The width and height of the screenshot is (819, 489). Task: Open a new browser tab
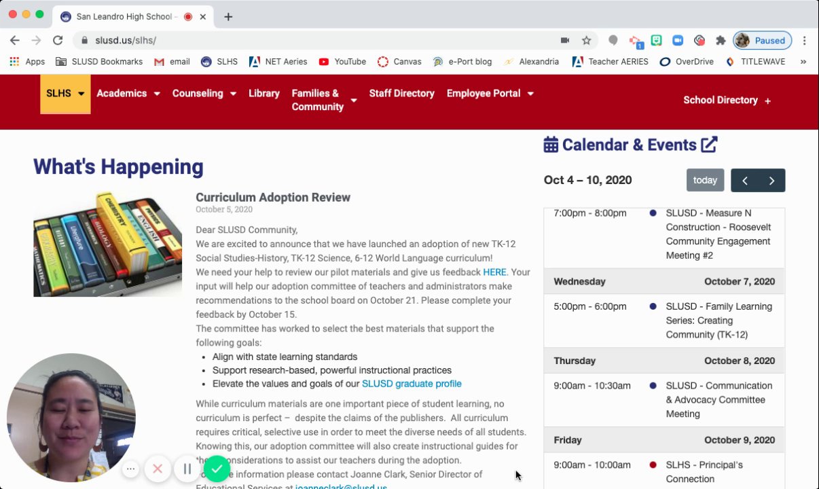(228, 17)
